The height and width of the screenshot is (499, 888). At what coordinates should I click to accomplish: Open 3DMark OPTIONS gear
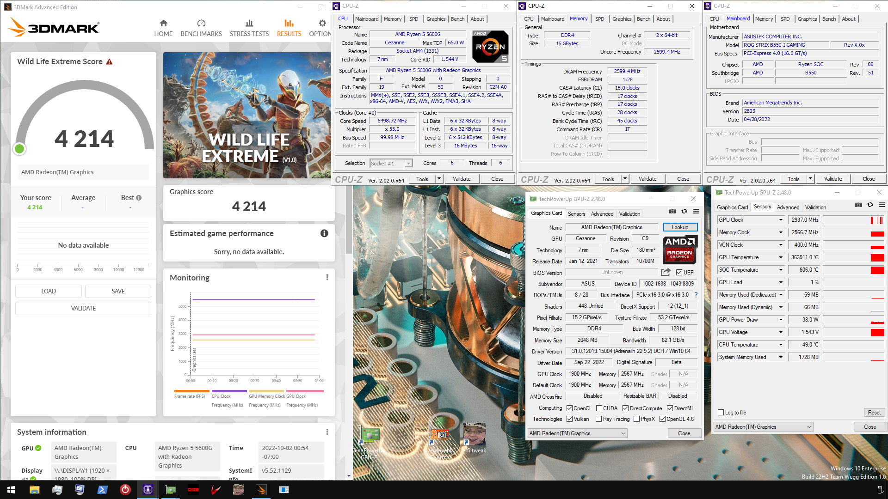tap(322, 23)
